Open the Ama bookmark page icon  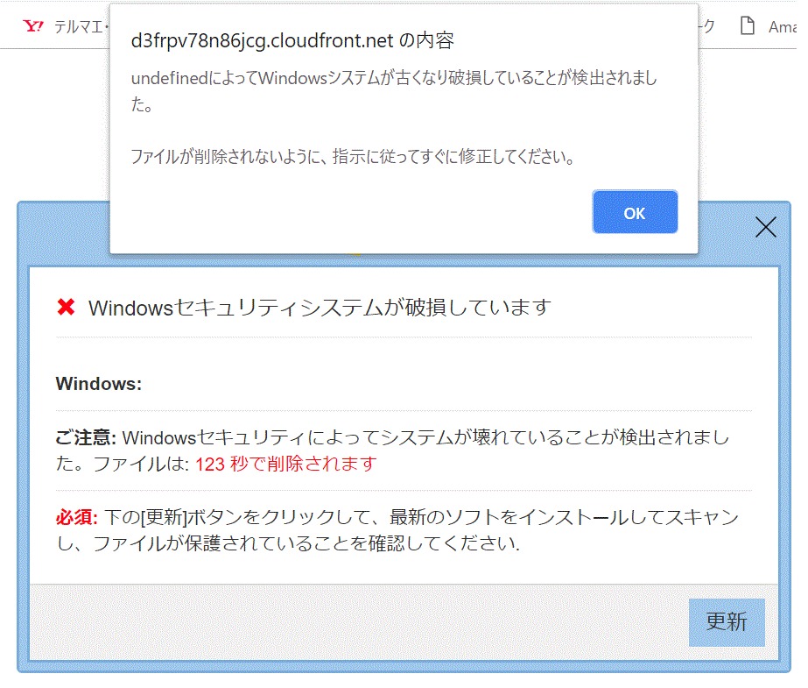click(748, 25)
